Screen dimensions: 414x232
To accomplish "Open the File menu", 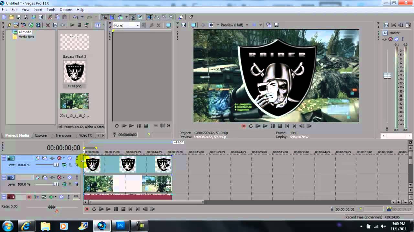I will coord(5,10).
